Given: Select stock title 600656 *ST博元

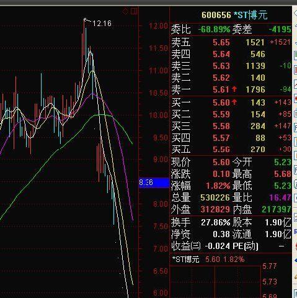Looking at the screenshot, I should point(234,15).
